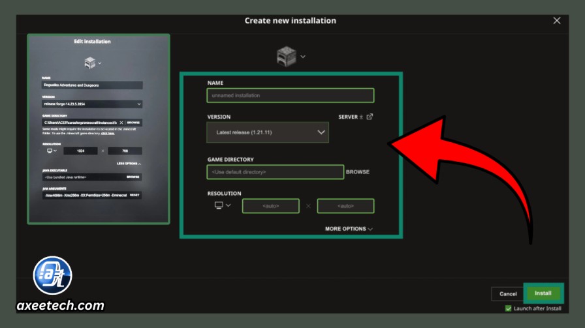The image size is (585, 328).
Task: Click the first auto resolution width field
Action: (x=270, y=206)
